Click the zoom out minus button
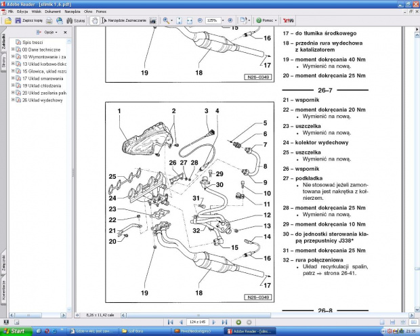The width and height of the screenshot is (420, 336). 200,20
